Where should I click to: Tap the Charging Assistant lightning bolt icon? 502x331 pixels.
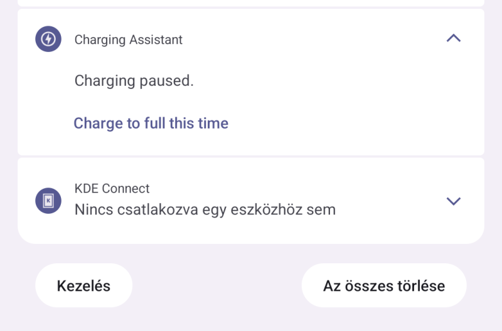(48, 39)
